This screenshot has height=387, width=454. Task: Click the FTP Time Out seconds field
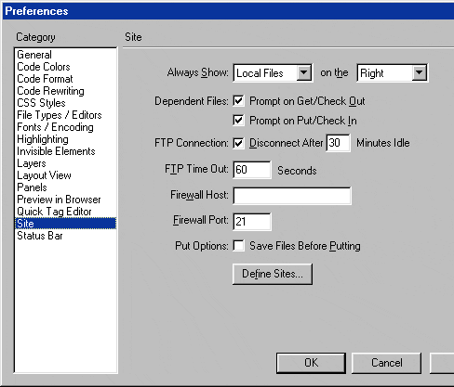252,170
